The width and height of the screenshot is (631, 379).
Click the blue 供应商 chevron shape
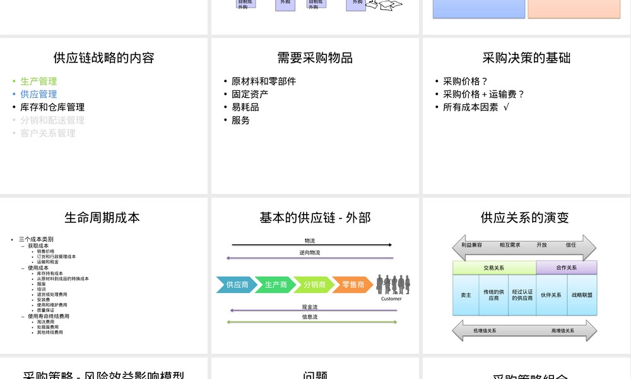(x=237, y=285)
